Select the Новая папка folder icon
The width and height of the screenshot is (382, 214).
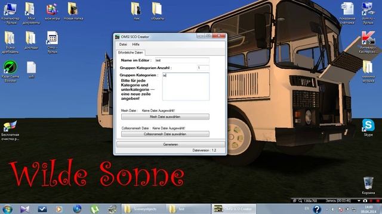[73, 11]
